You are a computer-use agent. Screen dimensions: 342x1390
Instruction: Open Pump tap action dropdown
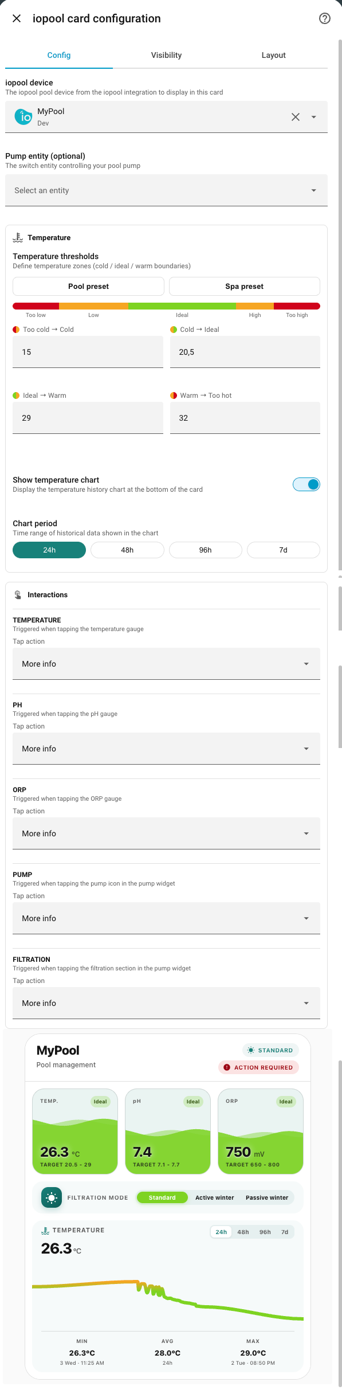pos(166,918)
